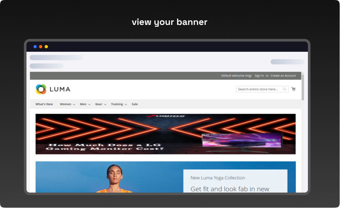Click the blue dot in window titlebar
Screen dimensions: 340x208
coord(35,47)
